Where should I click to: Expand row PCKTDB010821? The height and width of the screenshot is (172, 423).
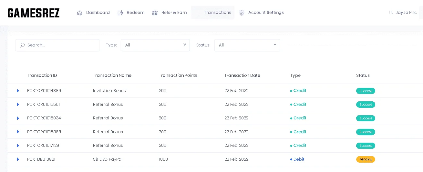pyautogui.click(x=18, y=159)
